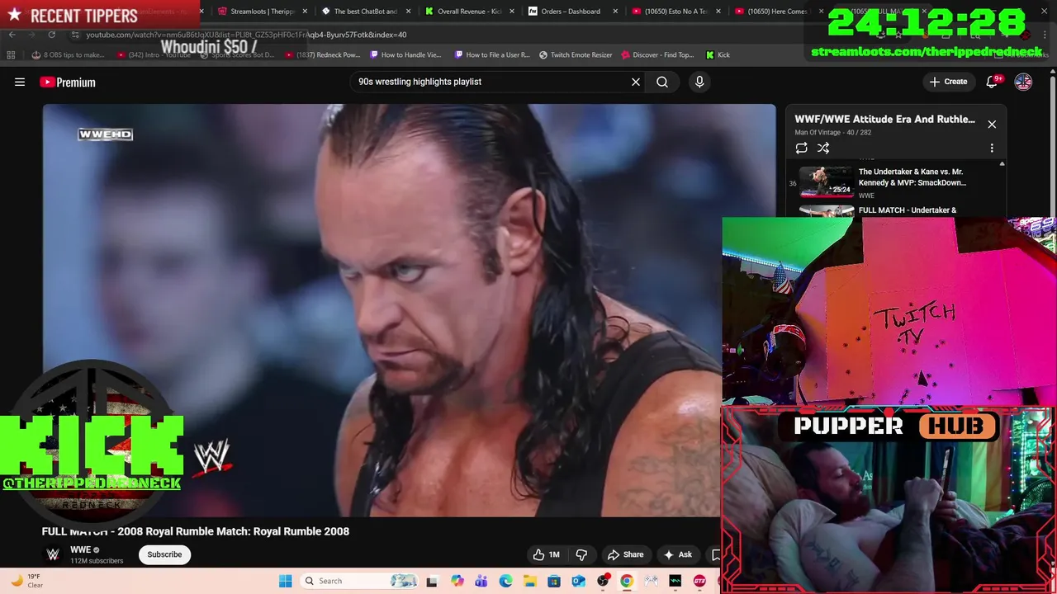
Task: Open '(1837) Redneck Pow...' bookmark
Action: coord(323,55)
